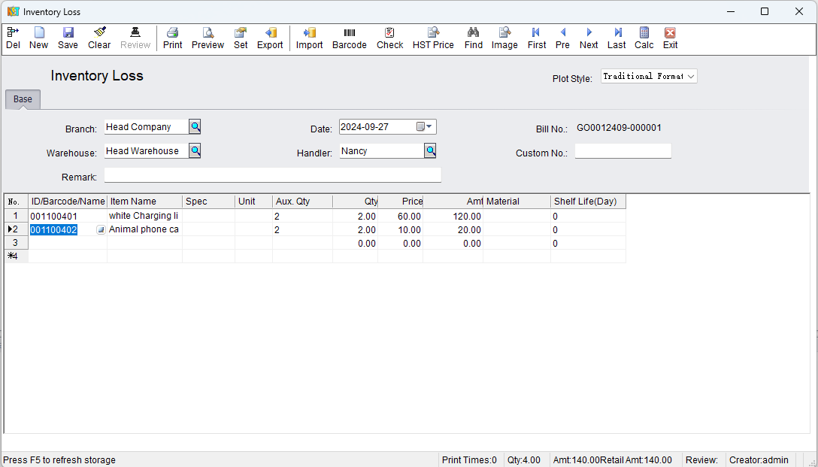
Task: Click the Price column header
Action: tap(401, 202)
